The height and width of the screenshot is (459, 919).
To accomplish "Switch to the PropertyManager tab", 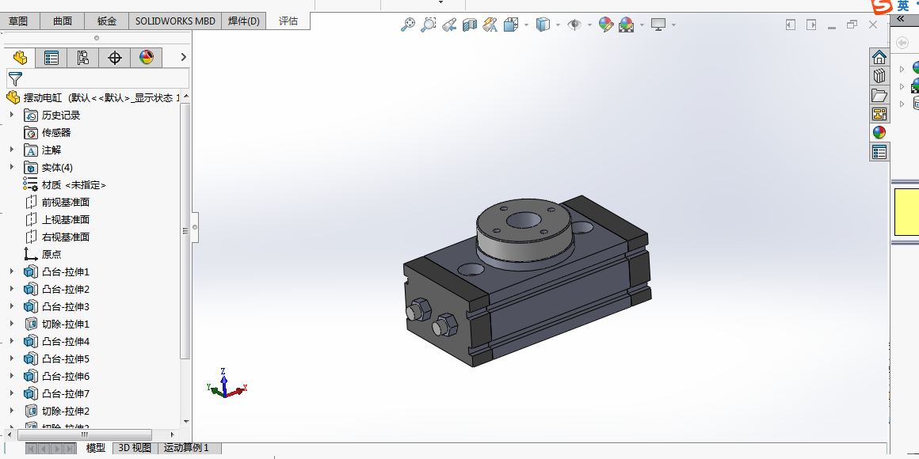I will (x=51, y=57).
